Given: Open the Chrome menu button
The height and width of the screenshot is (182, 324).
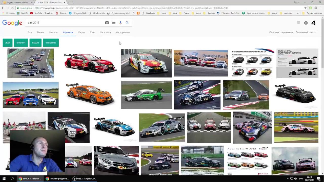Looking at the screenshot, I should [x=321, y=8].
